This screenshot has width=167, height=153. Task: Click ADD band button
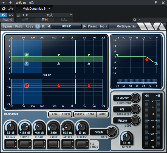54,114
